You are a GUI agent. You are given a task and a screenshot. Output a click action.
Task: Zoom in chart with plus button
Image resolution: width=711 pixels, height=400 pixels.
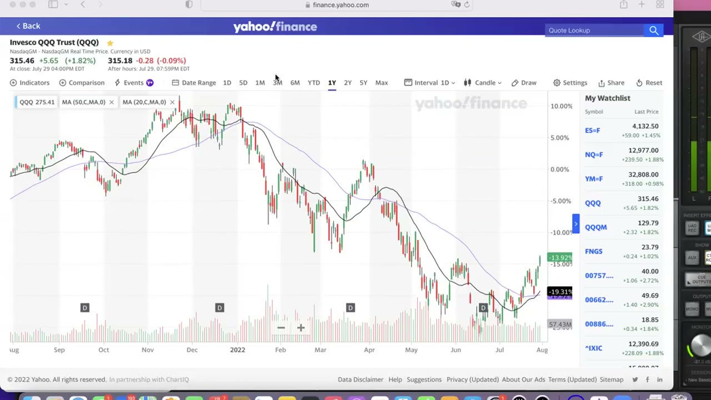click(301, 328)
